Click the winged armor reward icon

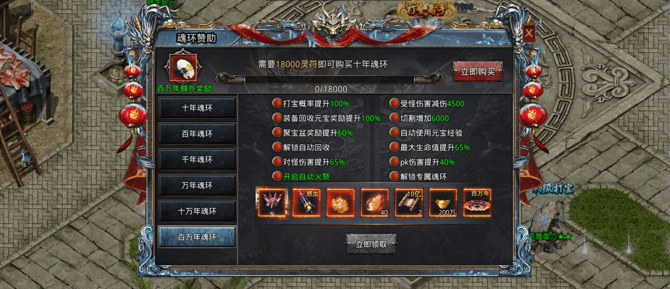click(x=272, y=202)
